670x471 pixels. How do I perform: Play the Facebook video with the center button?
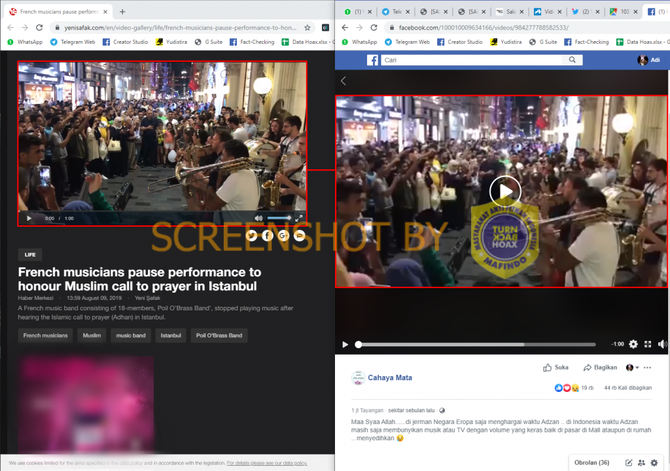505,191
